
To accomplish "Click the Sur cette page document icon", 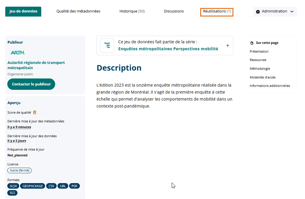I will pos(252,43).
